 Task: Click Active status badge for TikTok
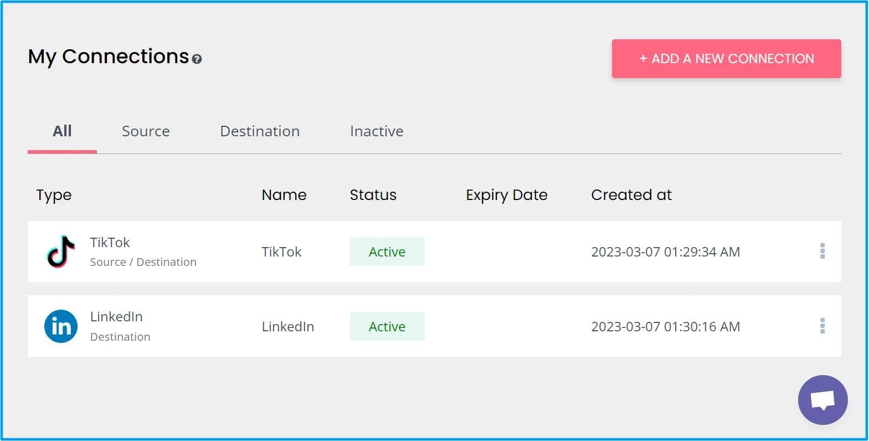[x=387, y=252]
